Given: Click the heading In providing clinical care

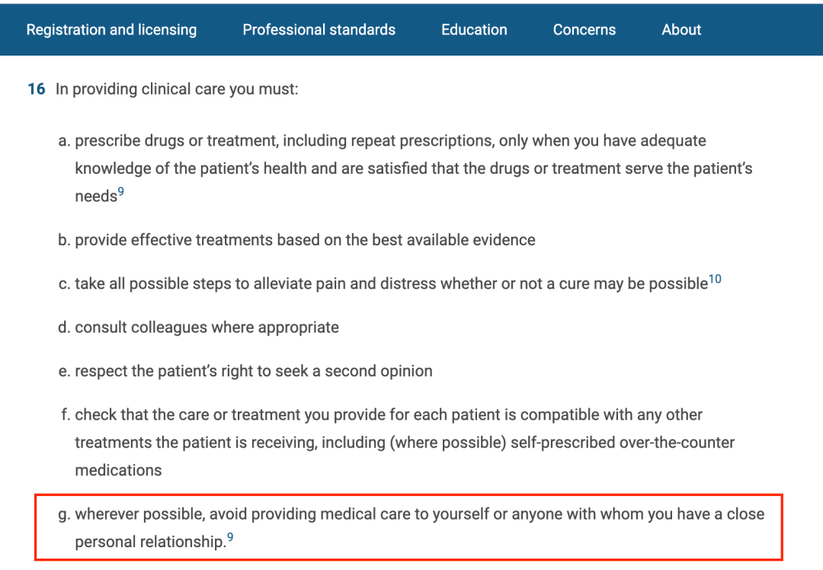Looking at the screenshot, I should [x=177, y=89].
